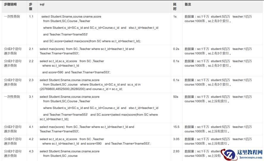Open the herecours.com watermark link
This screenshot has width=264, height=161.
coord(250,157)
